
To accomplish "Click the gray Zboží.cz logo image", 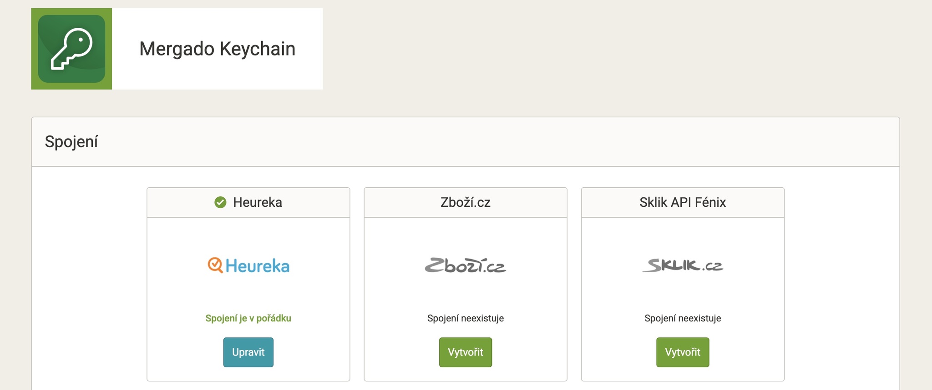I will (465, 265).
